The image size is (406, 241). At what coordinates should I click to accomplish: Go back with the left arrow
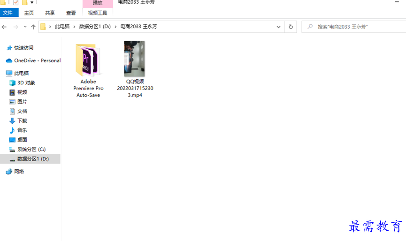[4, 27]
